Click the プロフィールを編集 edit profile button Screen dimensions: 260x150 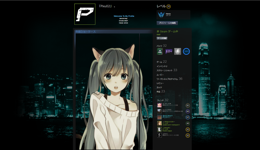click(167, 23)
